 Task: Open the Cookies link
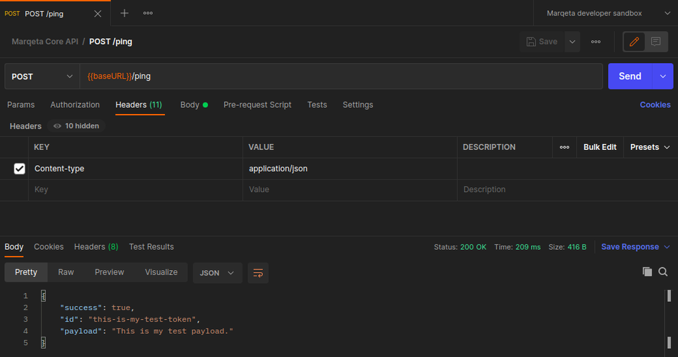tap(655, 105)
